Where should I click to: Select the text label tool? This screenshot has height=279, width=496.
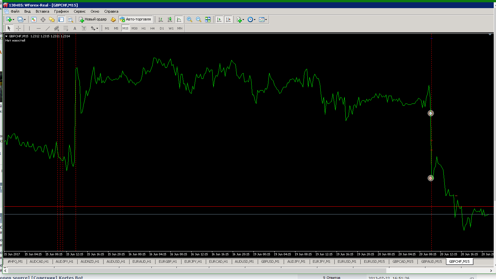84,28
